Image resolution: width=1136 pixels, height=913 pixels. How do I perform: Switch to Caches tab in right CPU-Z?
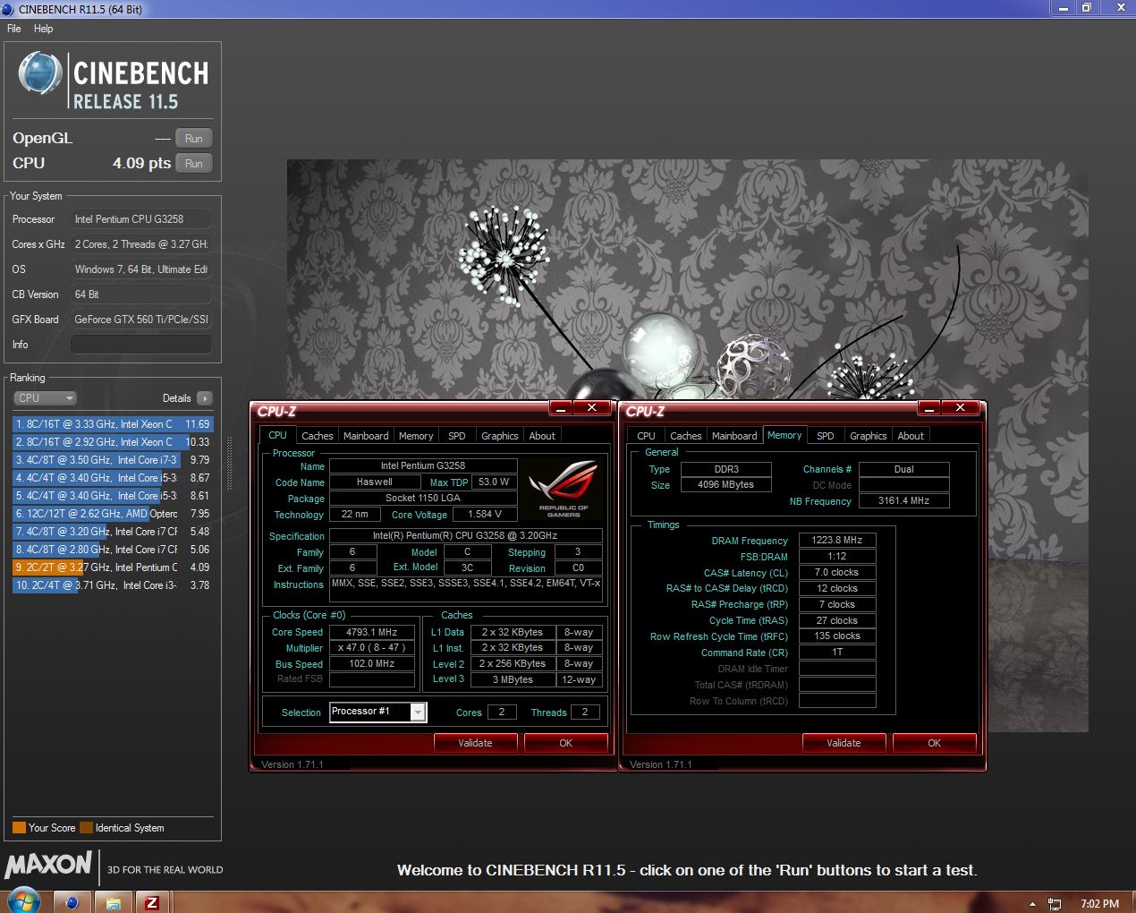coord(685,436)
